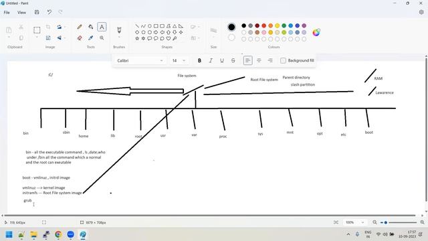Set text alignment to right
The width and height of the screenshot is (428, 241).
pyautogui.click(x=270, y=60)
